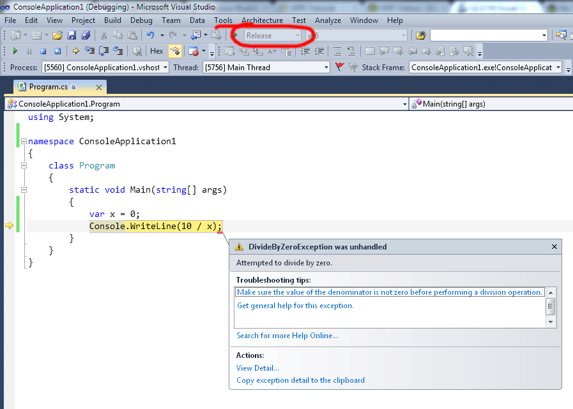573x409 pixels.
Task: Click the Breakpoints window icon
Action: coord(194,51)
